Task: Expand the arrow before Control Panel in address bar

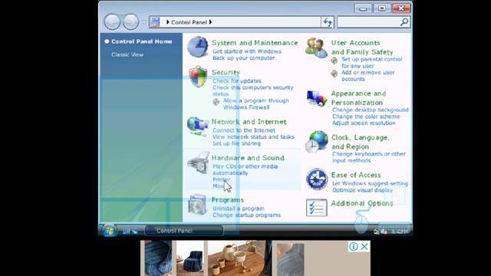Action: pos(168,22)
